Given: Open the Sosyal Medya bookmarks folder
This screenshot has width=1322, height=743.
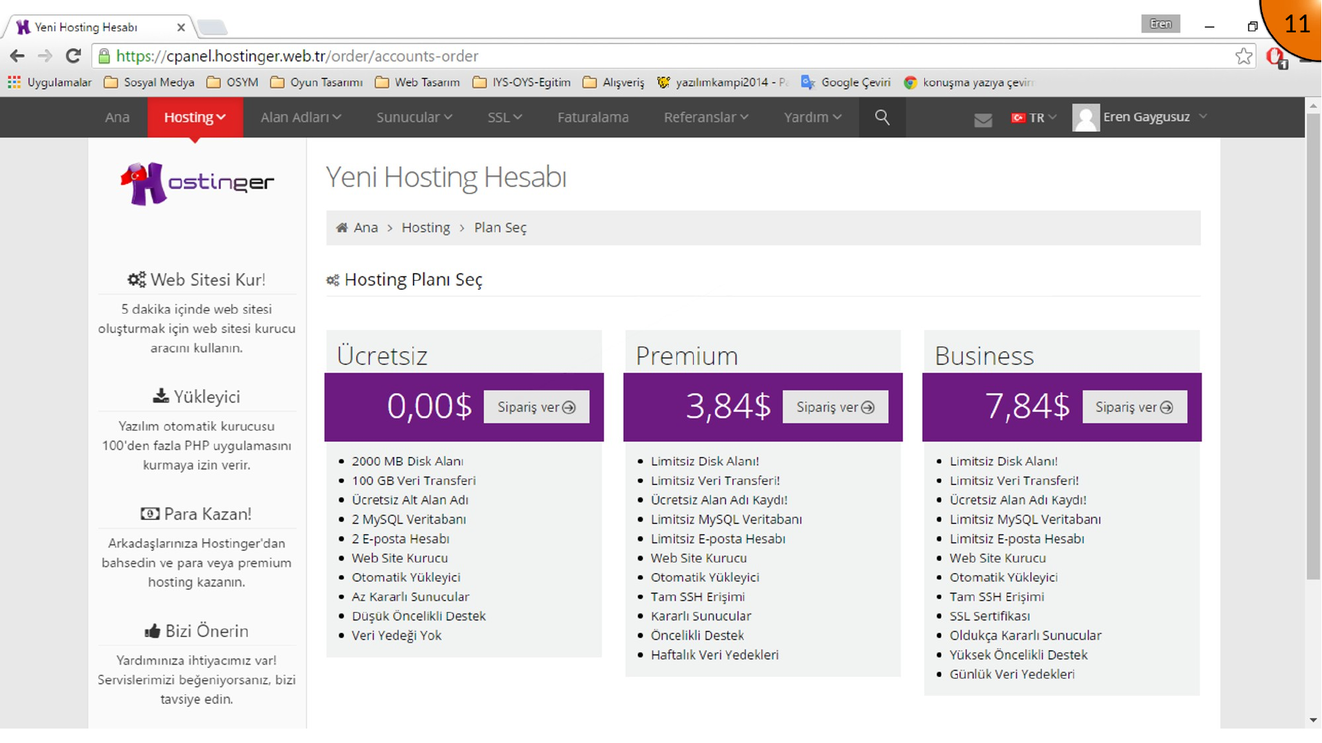Looking at the screenshot, I should coord(149,83).
